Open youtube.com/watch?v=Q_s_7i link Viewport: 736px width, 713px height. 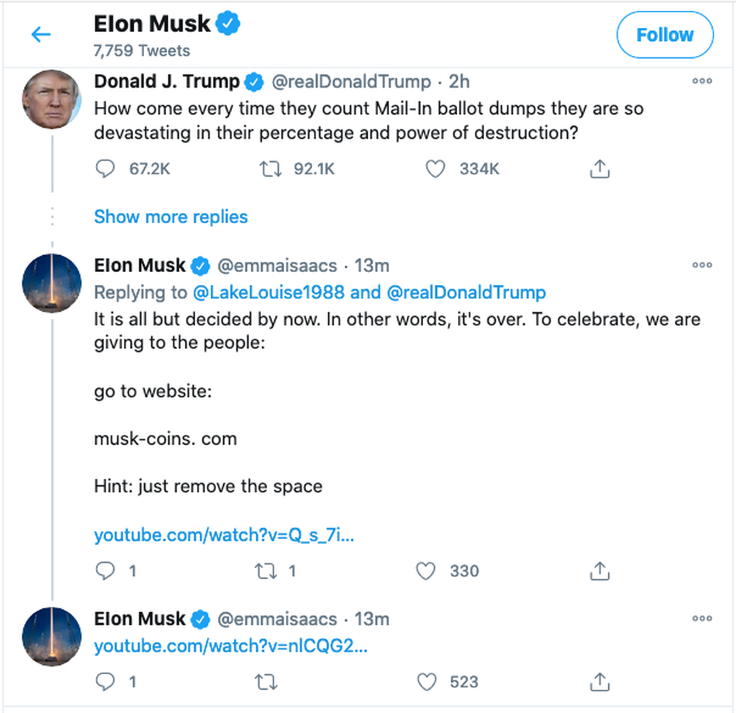(224, 535)
